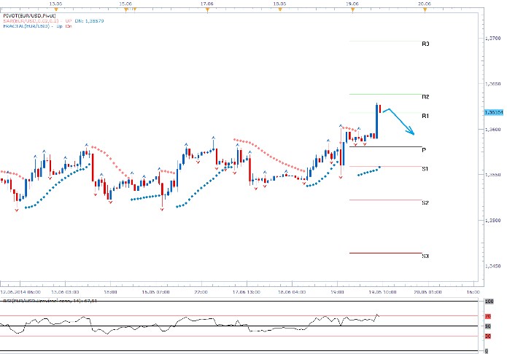Viewport: 507px width, 354px height.
Task: Click the 18.06 04:00 time axis label
Action: pos(292,292)
